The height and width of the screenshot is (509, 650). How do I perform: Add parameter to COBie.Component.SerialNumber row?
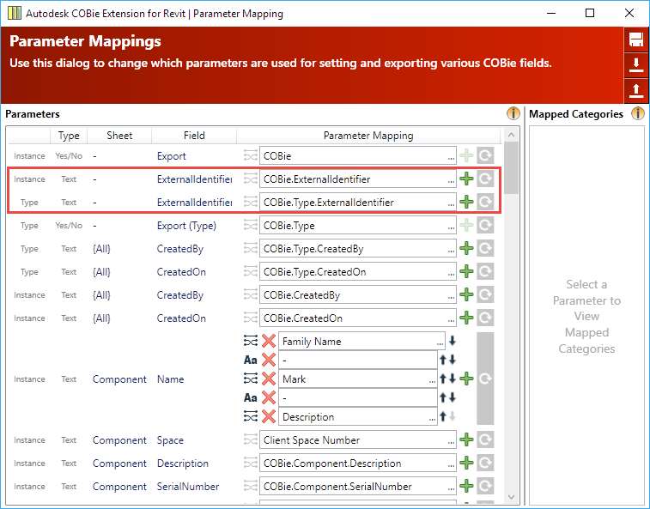click(466, 486)
